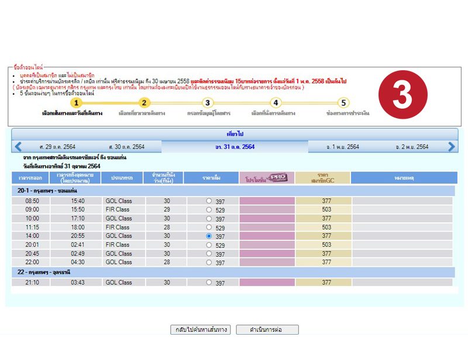Choose the 10:00 trip priced 397
468x351 pixels.
click(x=209, y=218)
